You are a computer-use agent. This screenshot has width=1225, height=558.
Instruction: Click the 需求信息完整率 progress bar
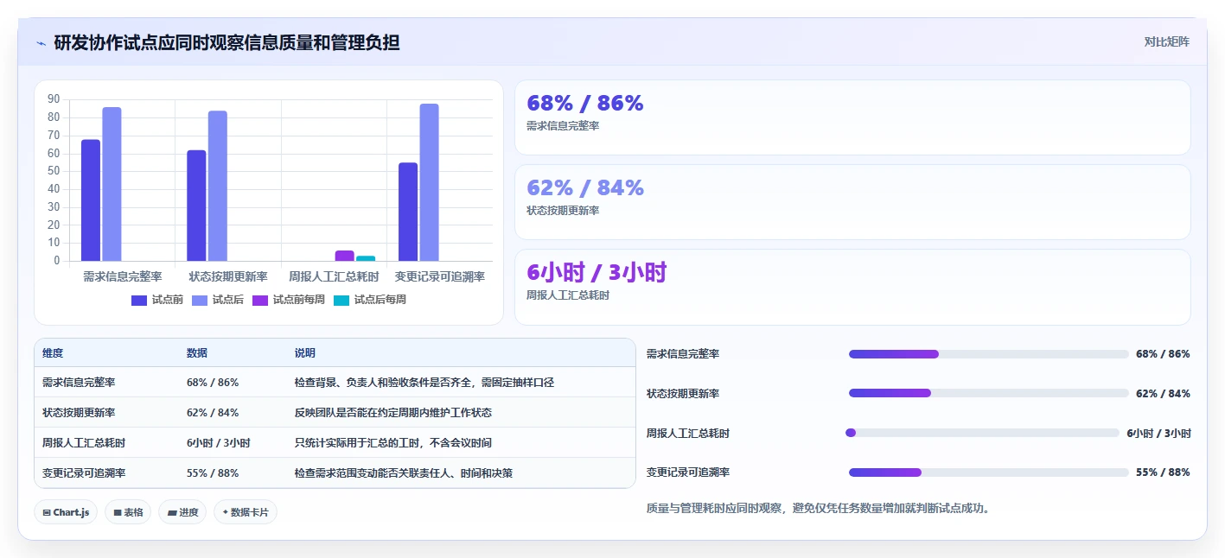pos(988,354)
